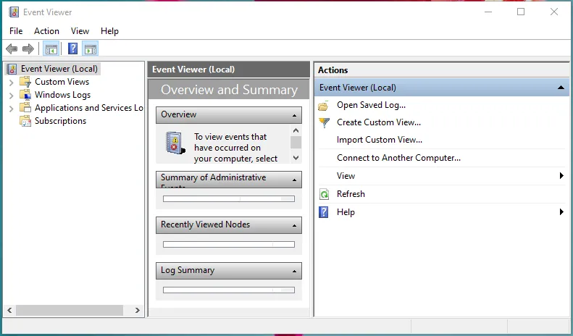Click the Custom Views folder icon
The width and height of the screenshot is (573, 336).
point(25,81)
